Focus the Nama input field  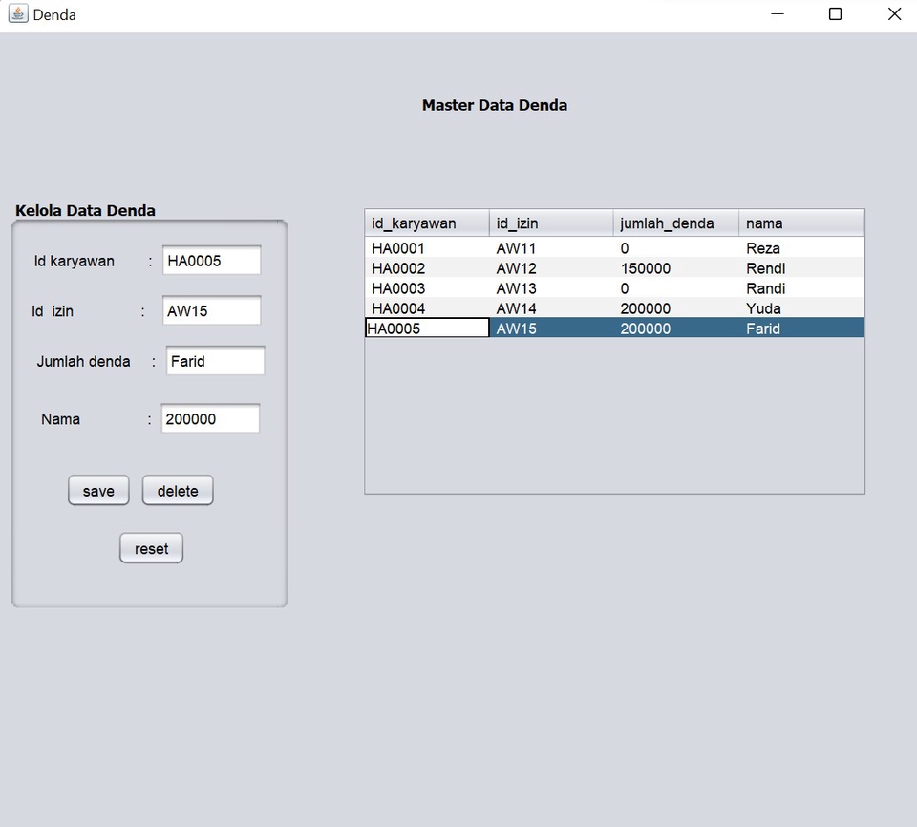pos(210,418)
